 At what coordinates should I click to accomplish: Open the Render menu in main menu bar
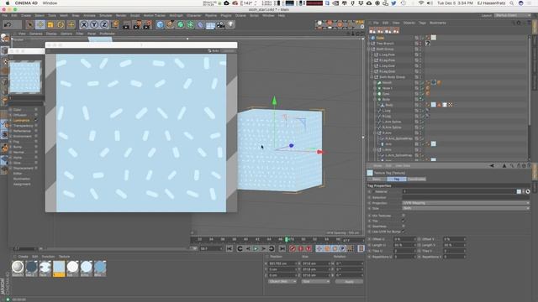[x=121, y=15]
